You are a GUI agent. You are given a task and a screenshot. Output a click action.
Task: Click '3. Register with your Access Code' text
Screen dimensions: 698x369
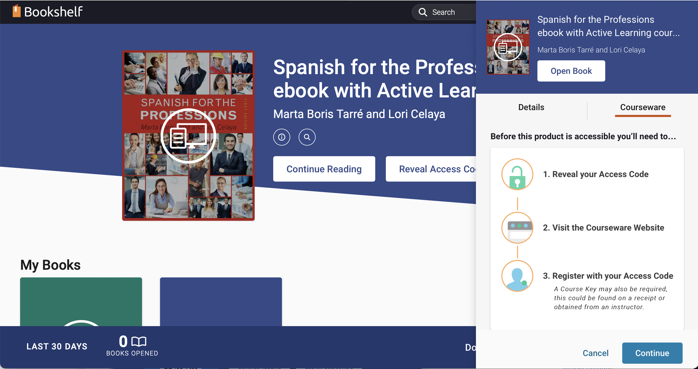tap(608, 276)
